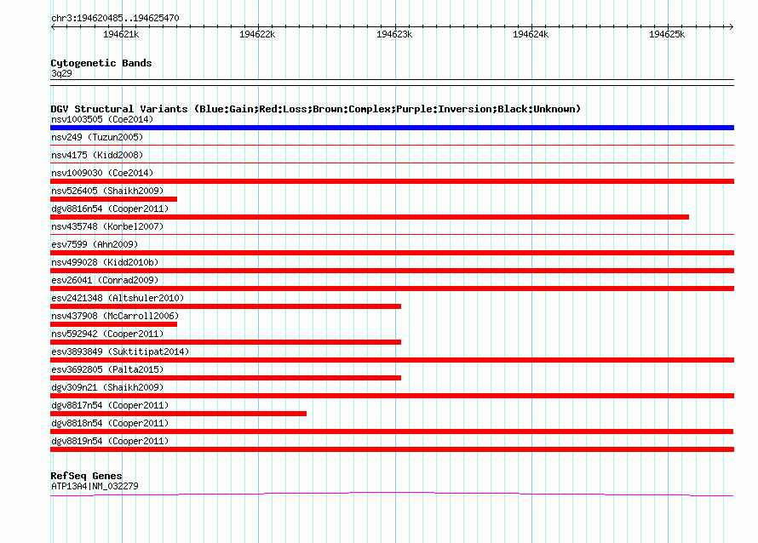758x543 pixels.
Task: Open the ATP13A4|NM_032279 gene label
Action: click(x=95, y=487)
